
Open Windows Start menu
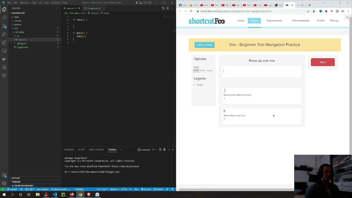point(4,194)
